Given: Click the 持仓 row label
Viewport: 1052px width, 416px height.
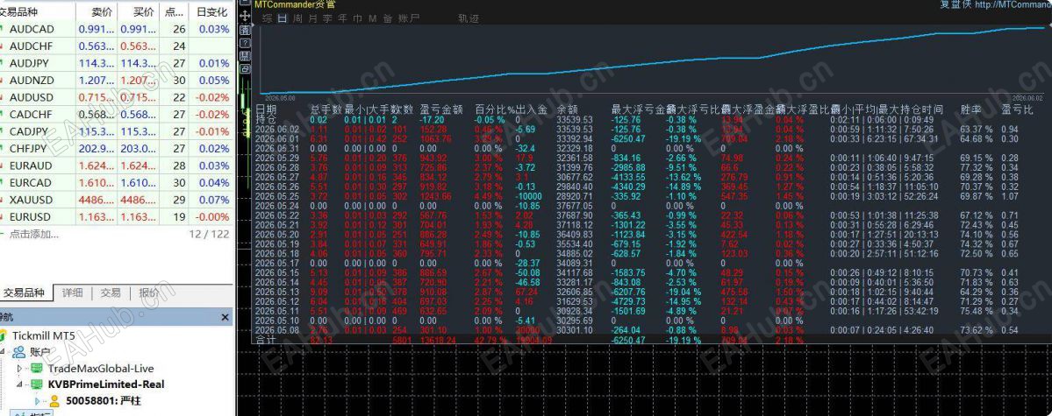Looking at the screenshot, I should point(266,119).
